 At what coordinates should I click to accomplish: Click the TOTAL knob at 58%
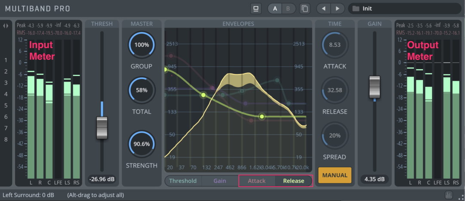(142, 90)
